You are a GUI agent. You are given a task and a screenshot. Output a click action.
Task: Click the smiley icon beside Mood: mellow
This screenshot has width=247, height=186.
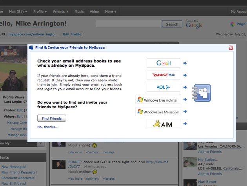[95, 171]
